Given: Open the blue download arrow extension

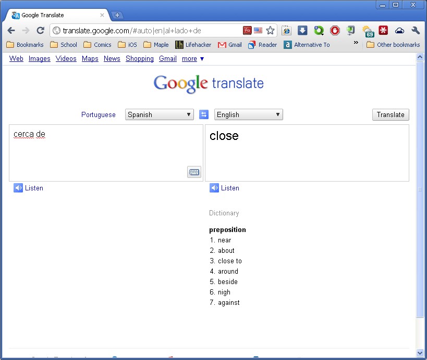Looking at the screenshot, I should pyautogui.click(x=302, y=30).
